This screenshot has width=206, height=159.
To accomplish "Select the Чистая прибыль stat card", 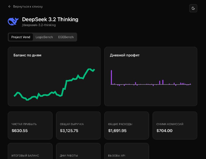I will [x=30, y=125].
